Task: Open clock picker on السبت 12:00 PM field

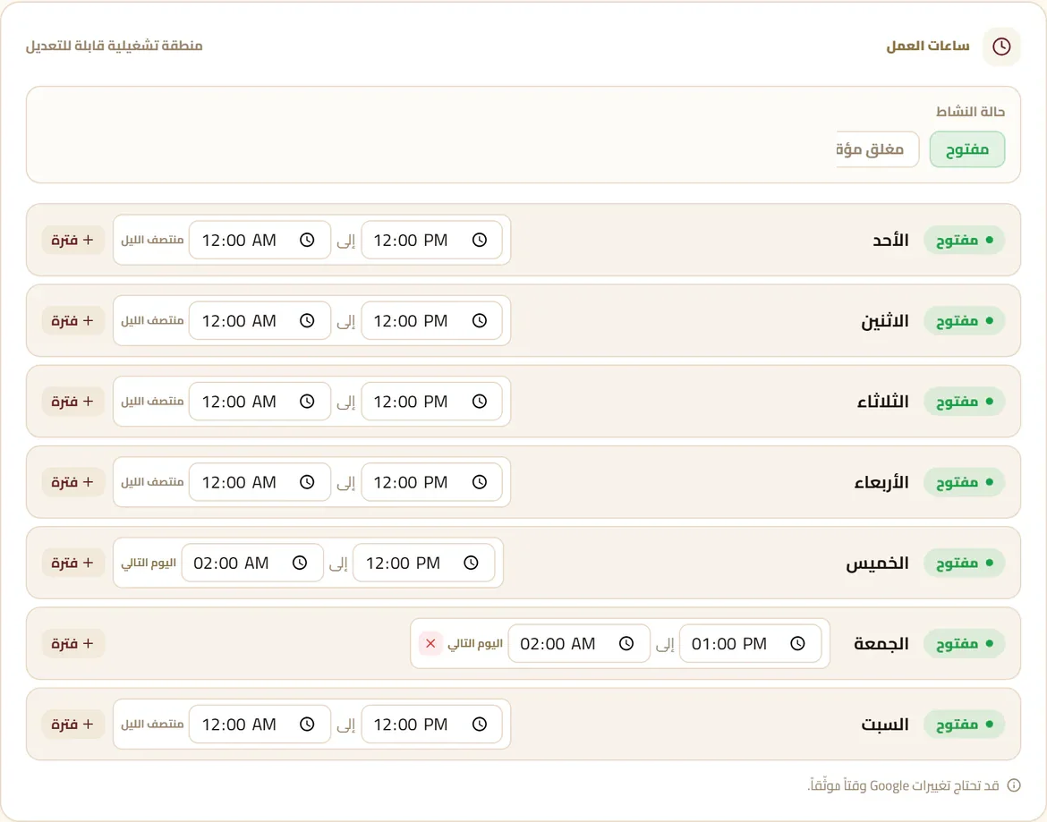Action: 480,725
